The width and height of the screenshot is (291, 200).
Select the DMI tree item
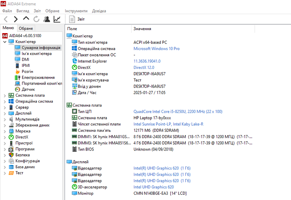pos(22,60)
